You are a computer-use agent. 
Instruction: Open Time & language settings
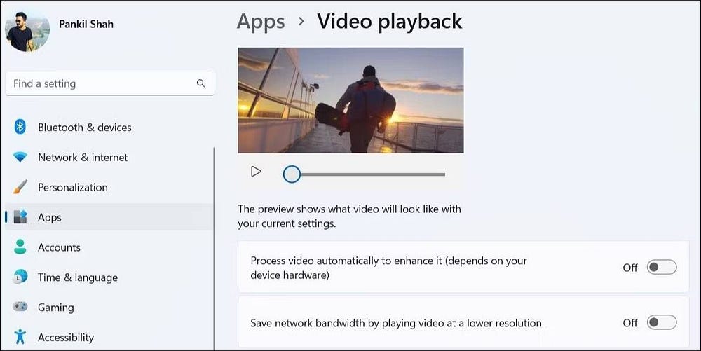click(109, 277)
